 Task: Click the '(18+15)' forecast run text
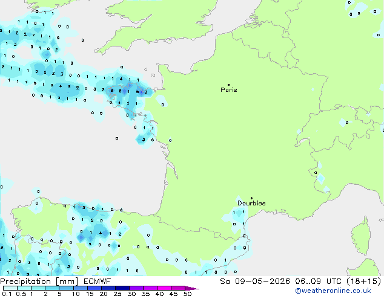point(363,282)
